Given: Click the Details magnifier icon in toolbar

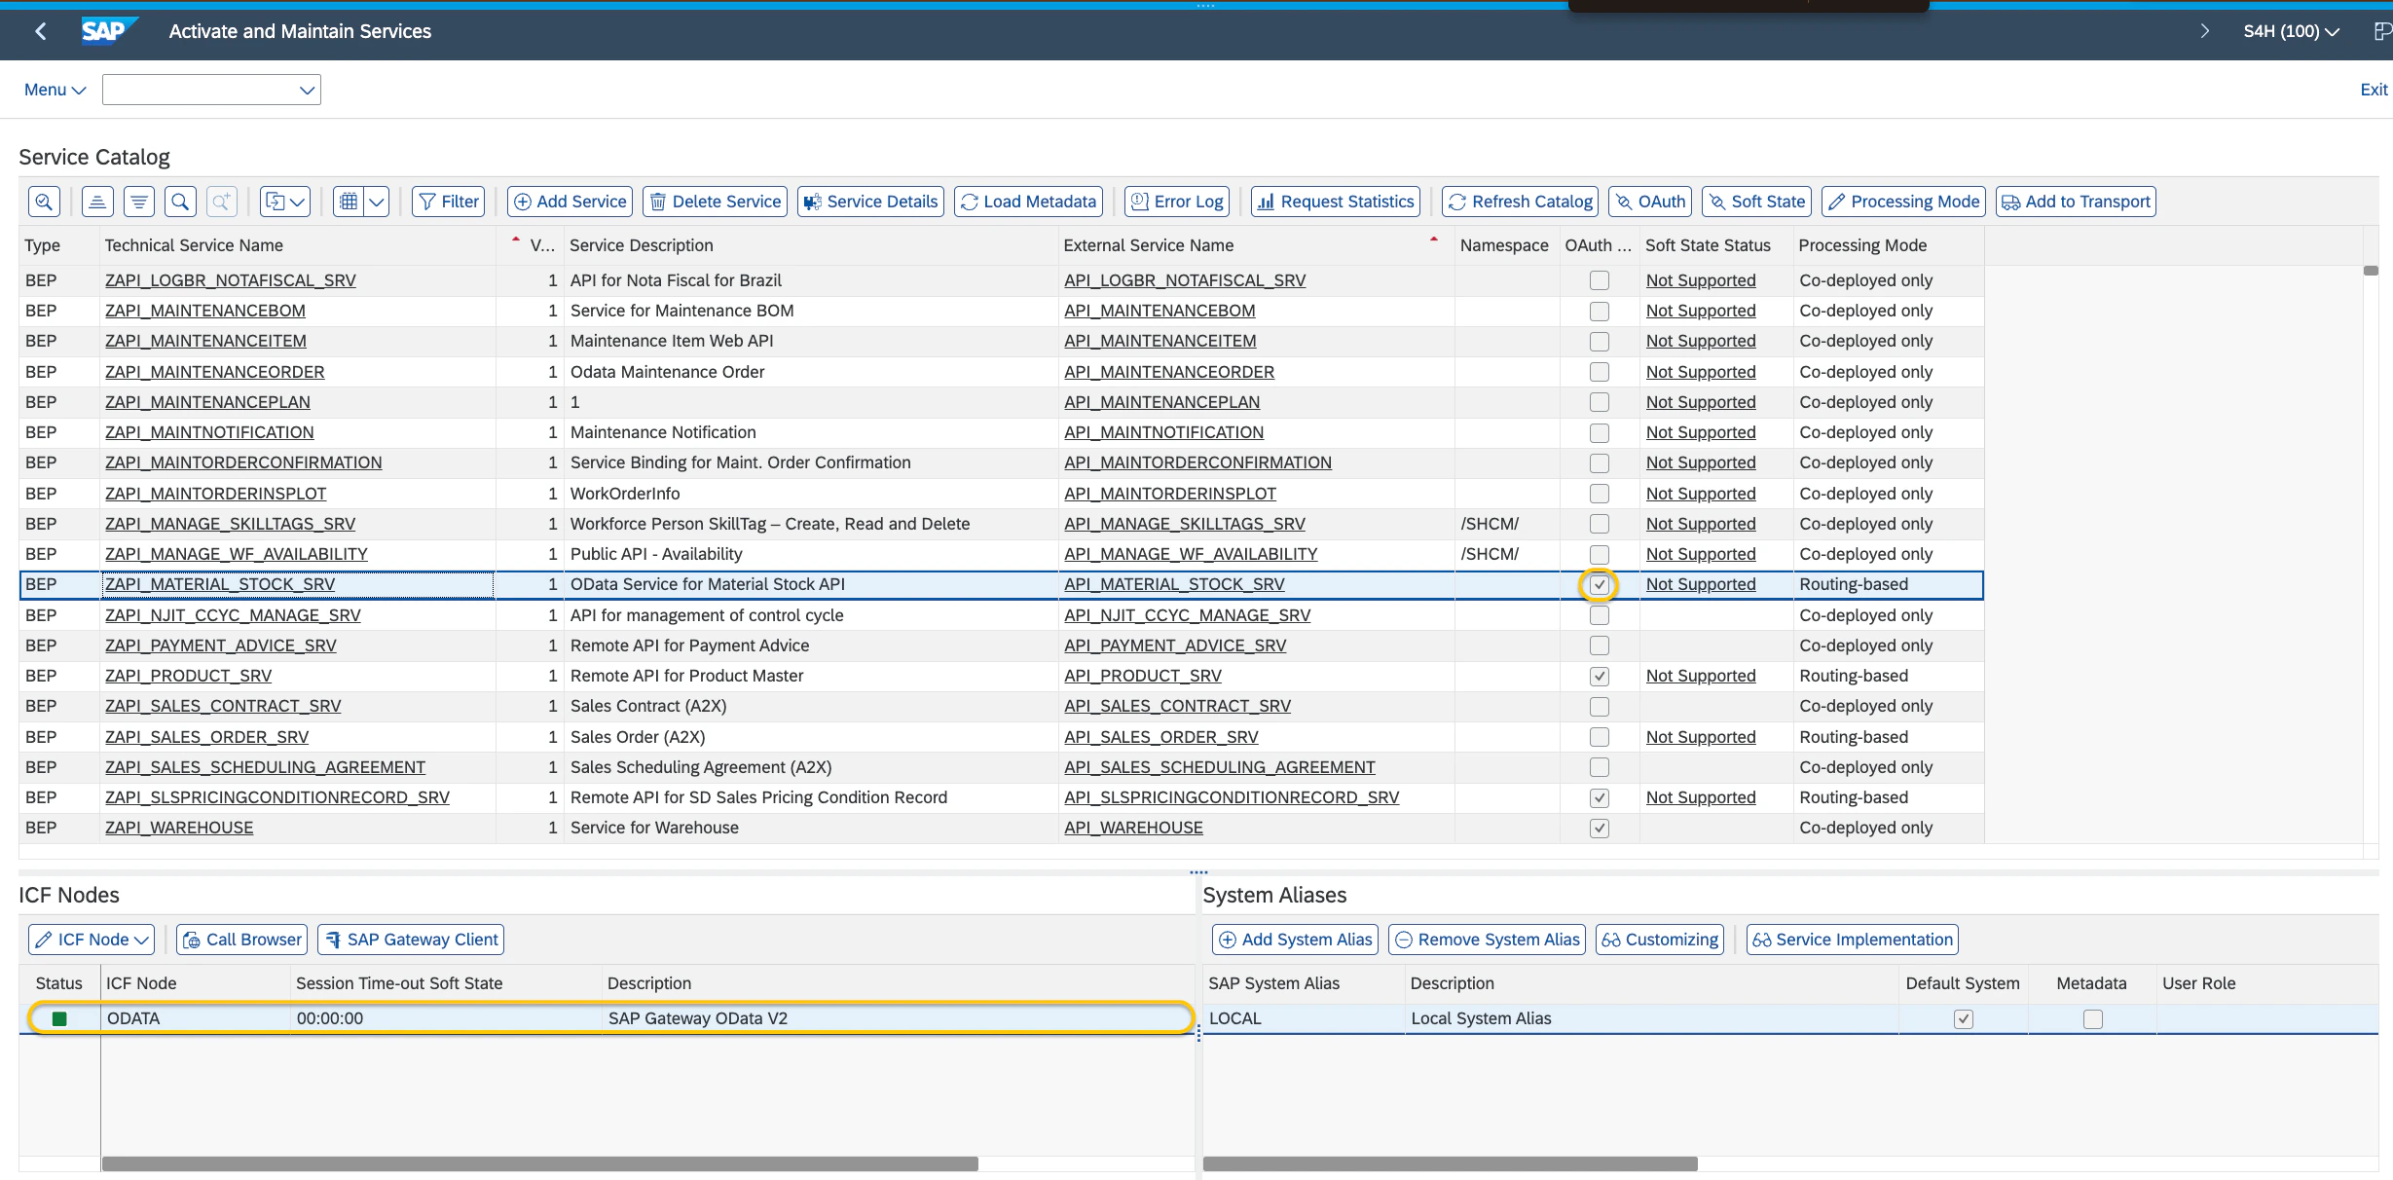Looking at the screenshot, I should click(x=44, y=202).
